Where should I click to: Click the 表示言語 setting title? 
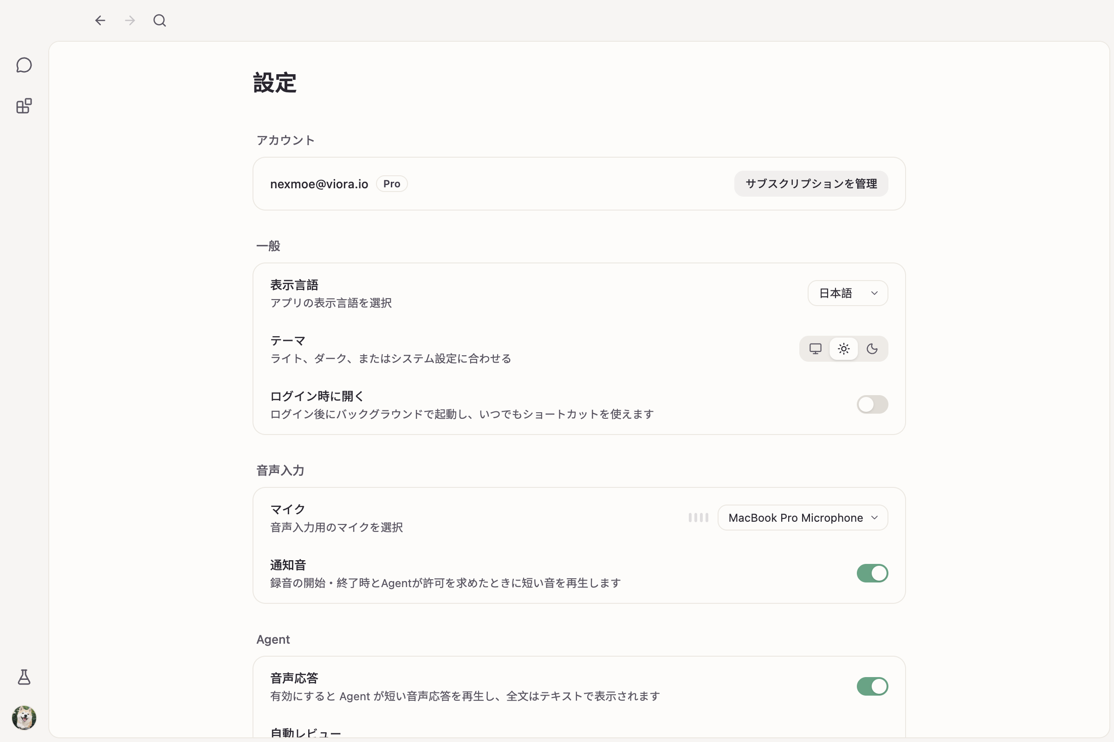point(294,285)
